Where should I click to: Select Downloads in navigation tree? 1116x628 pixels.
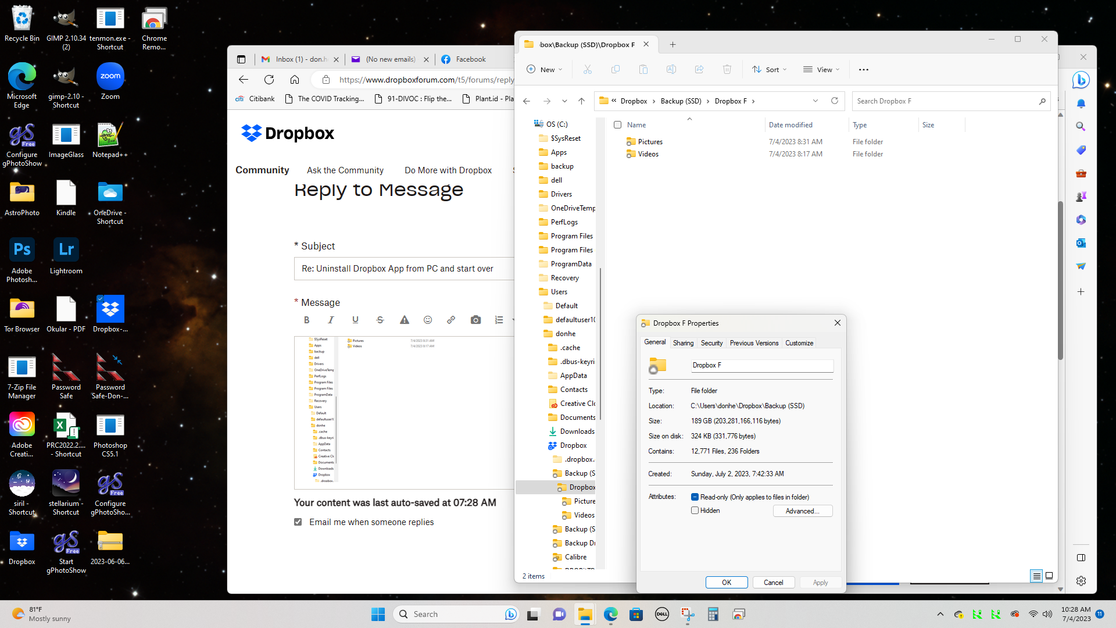577,431
